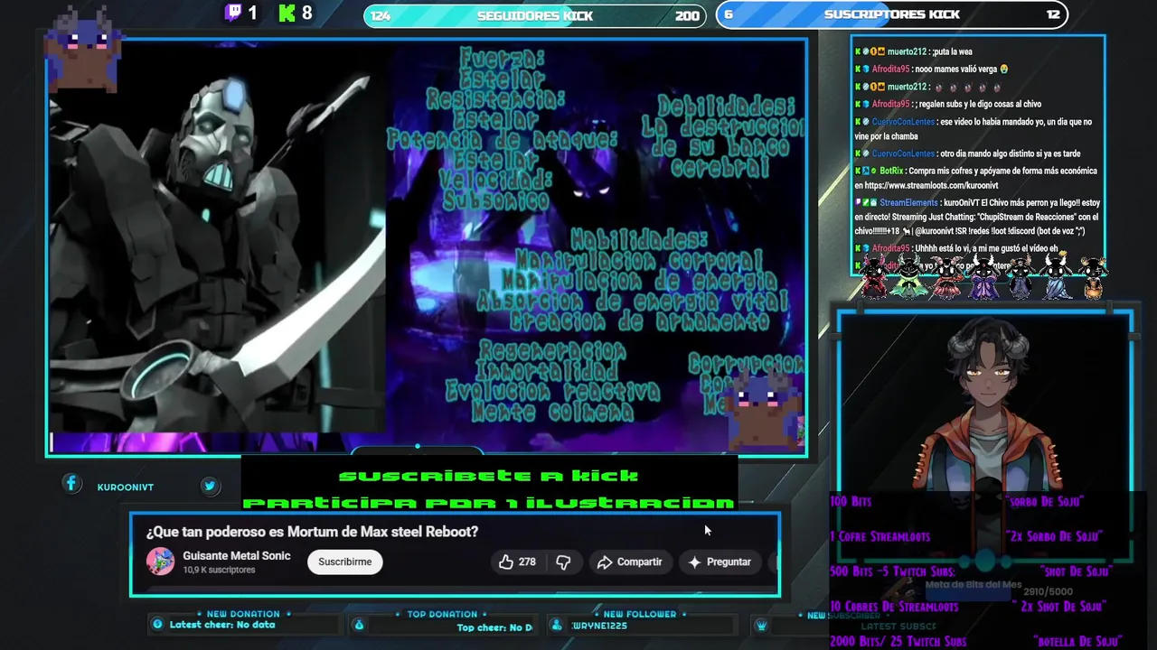Click the Preguntar button
The image size is (1157, 650).
click(x=720, y=562)
